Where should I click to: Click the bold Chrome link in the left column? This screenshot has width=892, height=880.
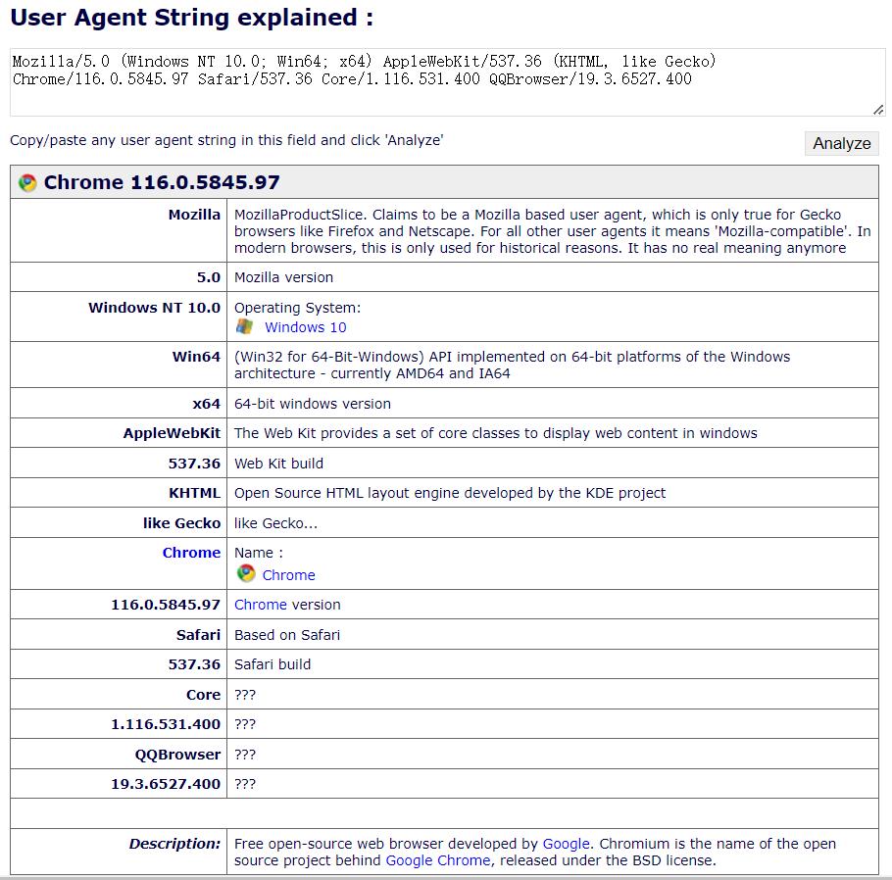point(191,553)
